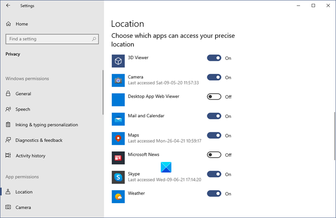Click the Camera icon in sidebar

8,207
